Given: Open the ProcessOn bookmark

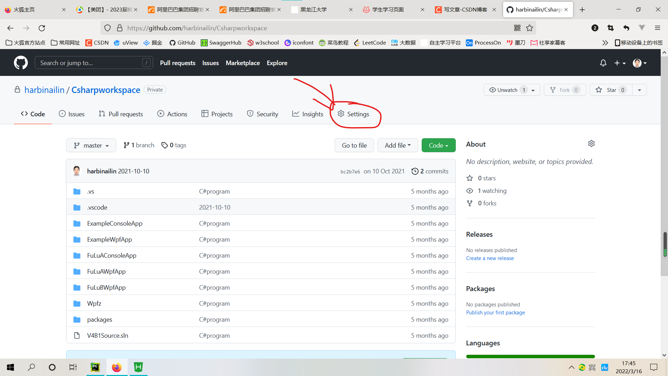Looking at the screenshot, I should click(483, 42).
